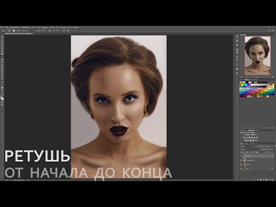Open the layer filter kind dropdown

247,146
